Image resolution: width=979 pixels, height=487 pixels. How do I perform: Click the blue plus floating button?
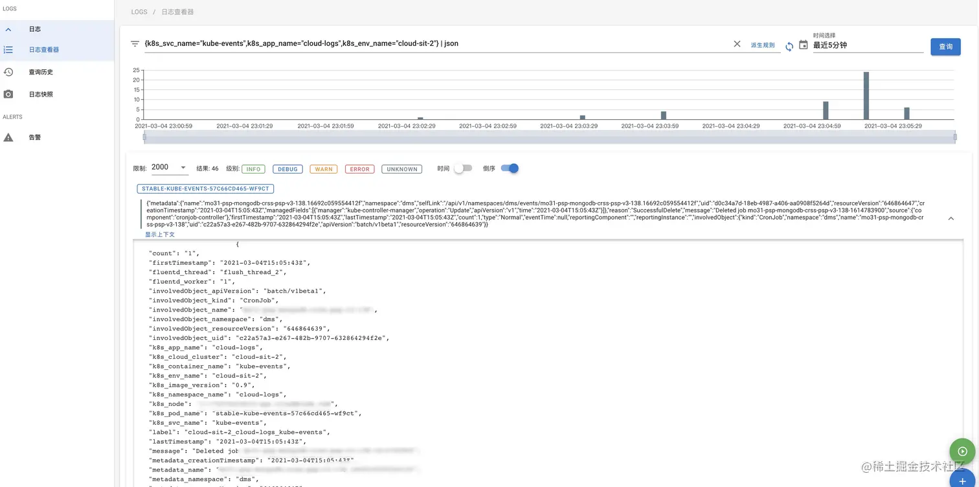click(962, 482)
